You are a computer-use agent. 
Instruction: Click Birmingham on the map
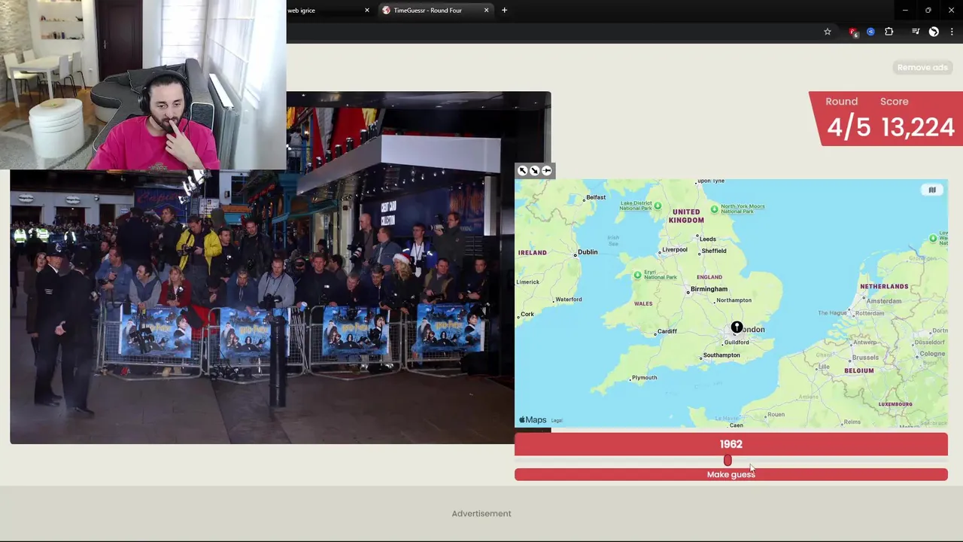709,289
